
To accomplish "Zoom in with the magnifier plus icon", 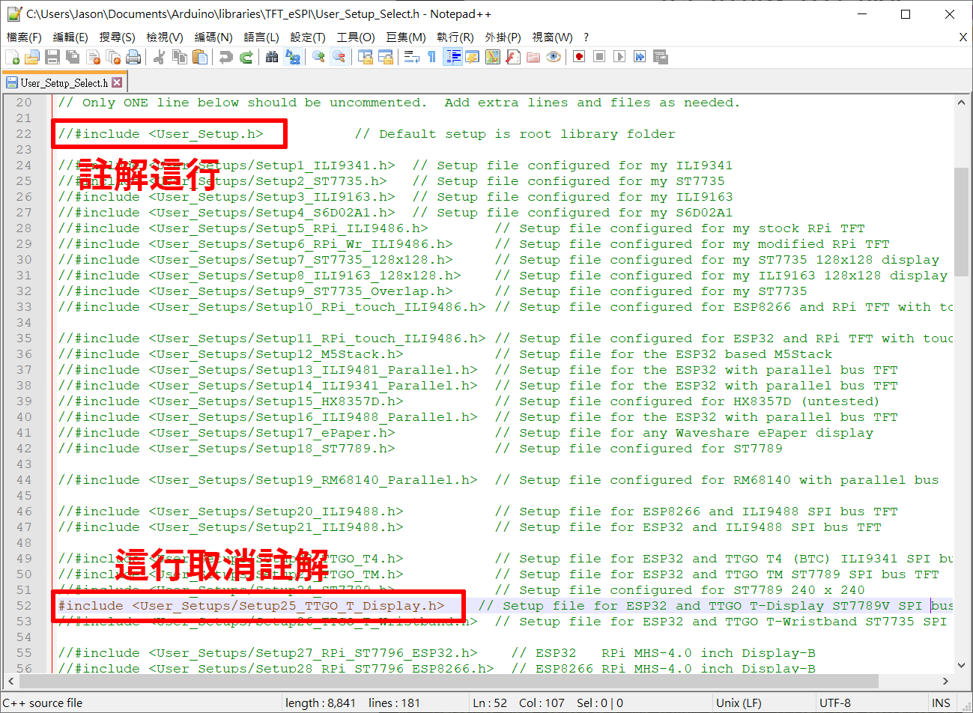I will point(319,57).
